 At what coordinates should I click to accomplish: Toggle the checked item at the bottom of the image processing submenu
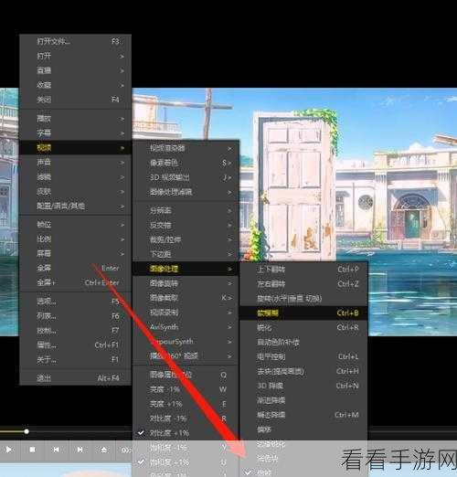303,472
